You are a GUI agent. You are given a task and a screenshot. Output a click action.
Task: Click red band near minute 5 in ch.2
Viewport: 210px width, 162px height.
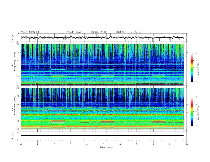(x=107, y=121)
